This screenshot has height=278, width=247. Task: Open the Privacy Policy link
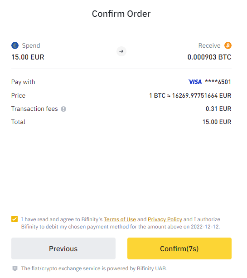pos(165,219)
